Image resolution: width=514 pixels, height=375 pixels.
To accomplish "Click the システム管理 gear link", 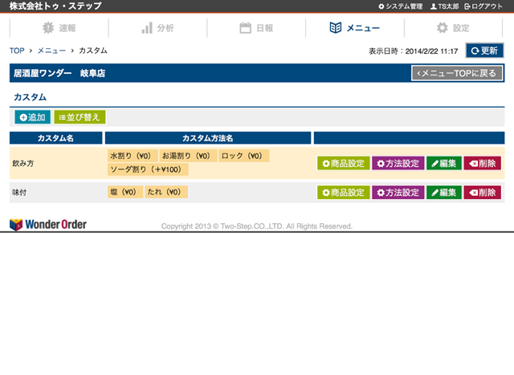I will pos(399,6).
